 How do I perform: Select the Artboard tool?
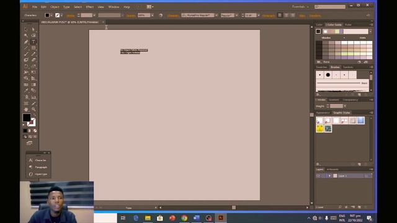pyautogui.click(x=26, y=103)
